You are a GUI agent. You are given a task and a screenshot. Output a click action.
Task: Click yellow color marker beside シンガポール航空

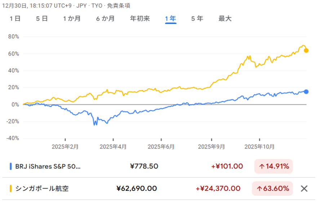coord(11,188)
